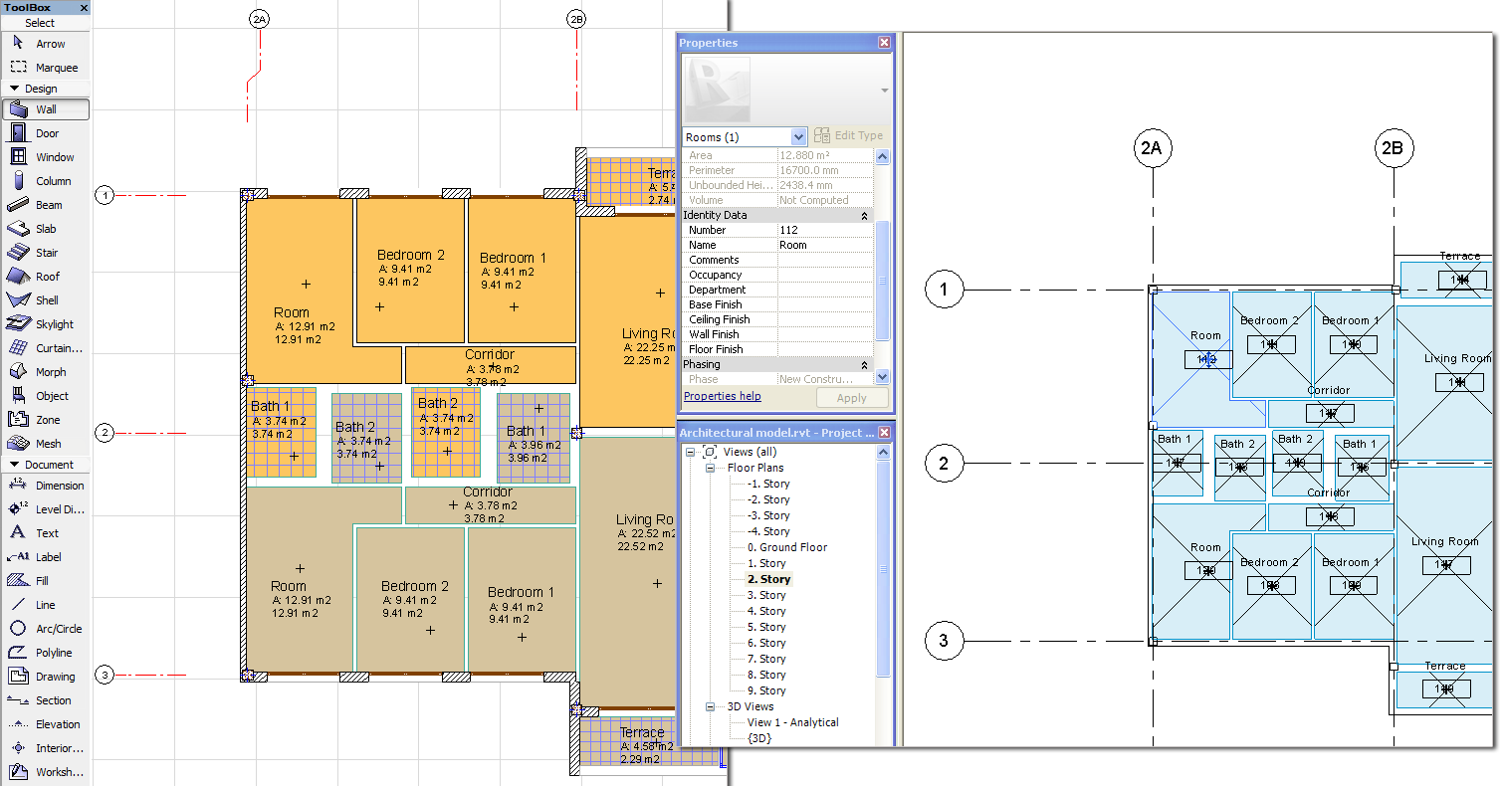Collapse the Floor Plans tree node

click(x=711, y=468)
